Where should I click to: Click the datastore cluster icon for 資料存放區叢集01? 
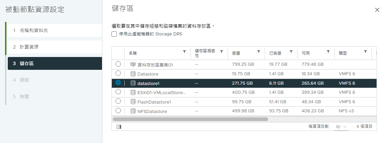[x=133, y=64]
